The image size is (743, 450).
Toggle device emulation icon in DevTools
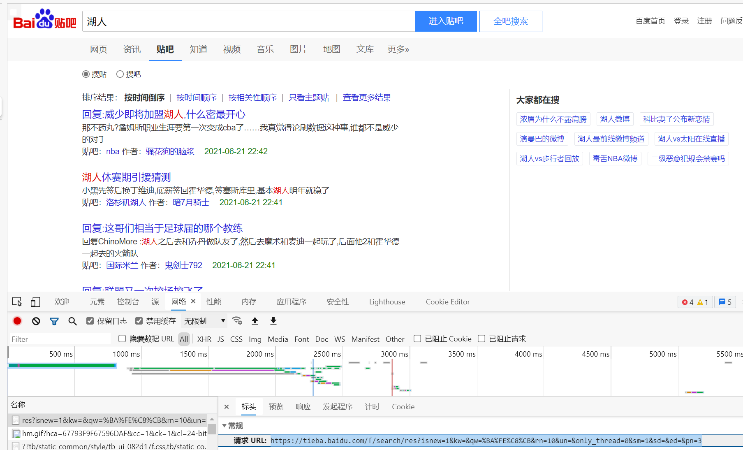35,302
